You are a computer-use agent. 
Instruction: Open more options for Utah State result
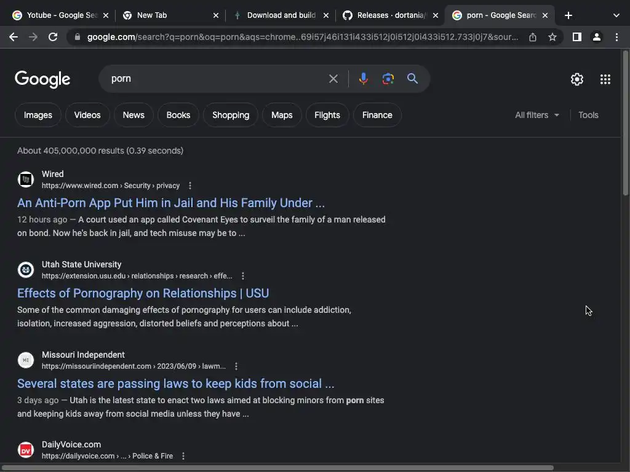(242, 276)
